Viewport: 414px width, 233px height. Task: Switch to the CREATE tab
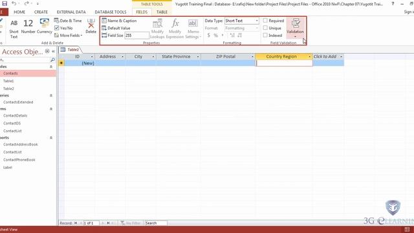click(x=41, y=12)
